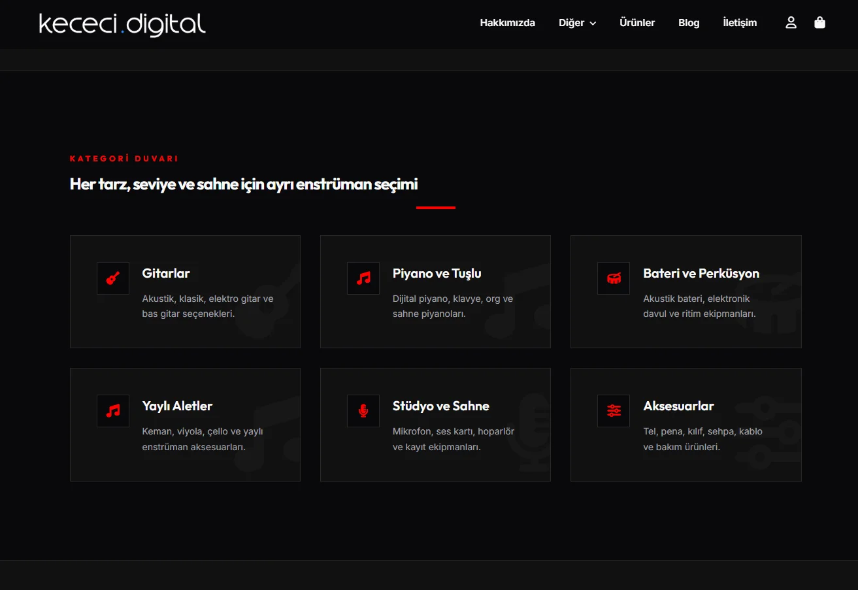This screenshot has width=858, height=590.
Task: Click the drum icon in Bateri ve Perküsyon card
Action: coord(614,278)
